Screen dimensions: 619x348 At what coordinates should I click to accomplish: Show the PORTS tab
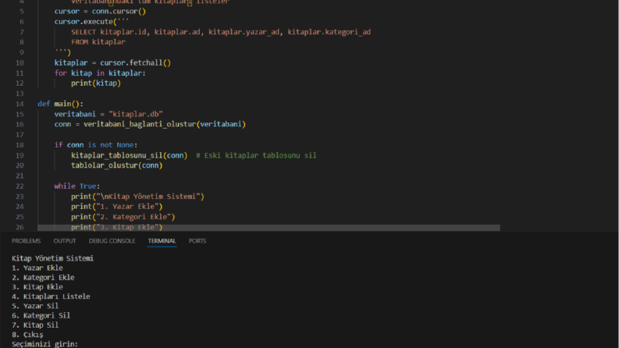tap(197, 240)
